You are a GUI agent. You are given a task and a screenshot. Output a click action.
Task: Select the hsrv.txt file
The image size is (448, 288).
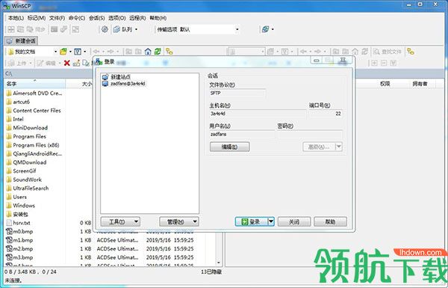tap(18, 223)
